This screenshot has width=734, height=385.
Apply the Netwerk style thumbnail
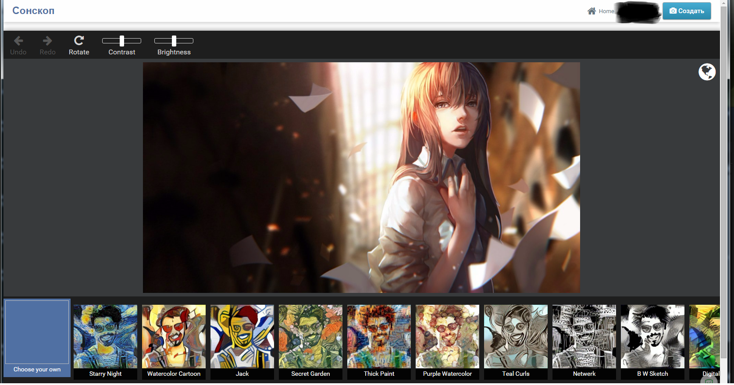tap(584, 337)
